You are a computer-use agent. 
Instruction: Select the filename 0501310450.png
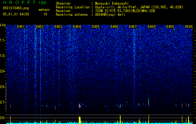pos(16,8)
